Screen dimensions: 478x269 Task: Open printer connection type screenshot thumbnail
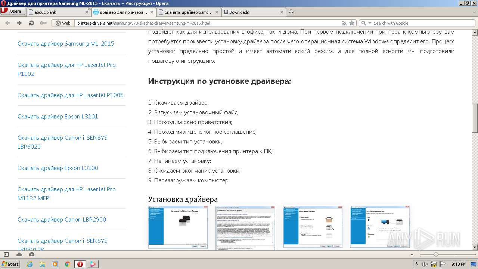pyautogui.click(x=380, y=227)
